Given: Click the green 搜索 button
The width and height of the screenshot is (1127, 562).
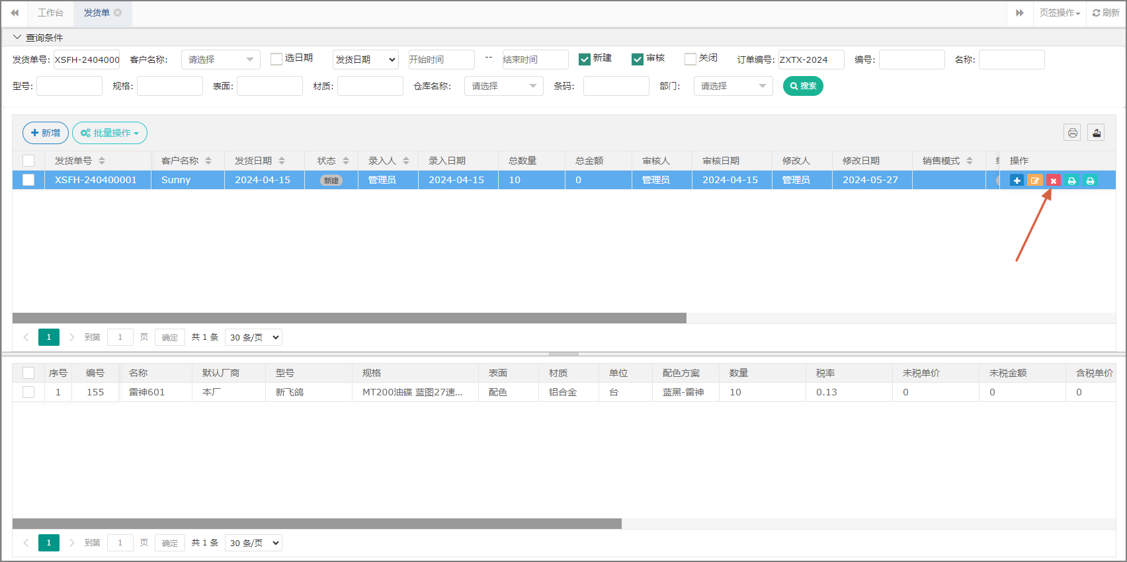Looking at the screenshot, I should [x=803, y=86].
